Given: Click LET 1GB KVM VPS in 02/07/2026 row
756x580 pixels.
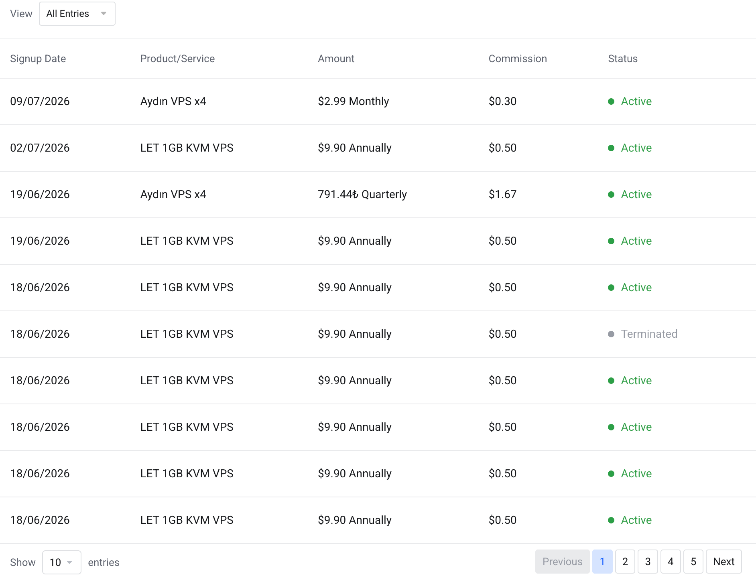Looking at the screenshot, I should [187, 148].
